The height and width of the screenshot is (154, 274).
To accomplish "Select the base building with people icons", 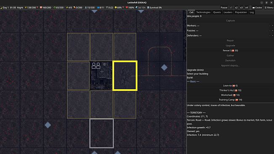I will [101, 76].
